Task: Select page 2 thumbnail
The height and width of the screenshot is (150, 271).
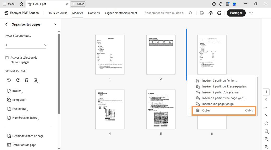Action: click(x=161, y=54)
